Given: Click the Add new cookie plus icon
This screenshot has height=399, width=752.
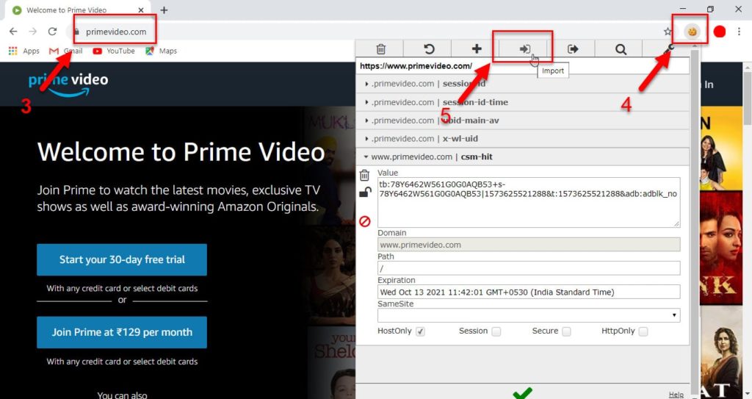Looking at the screenshot, I should pos(477,48).
